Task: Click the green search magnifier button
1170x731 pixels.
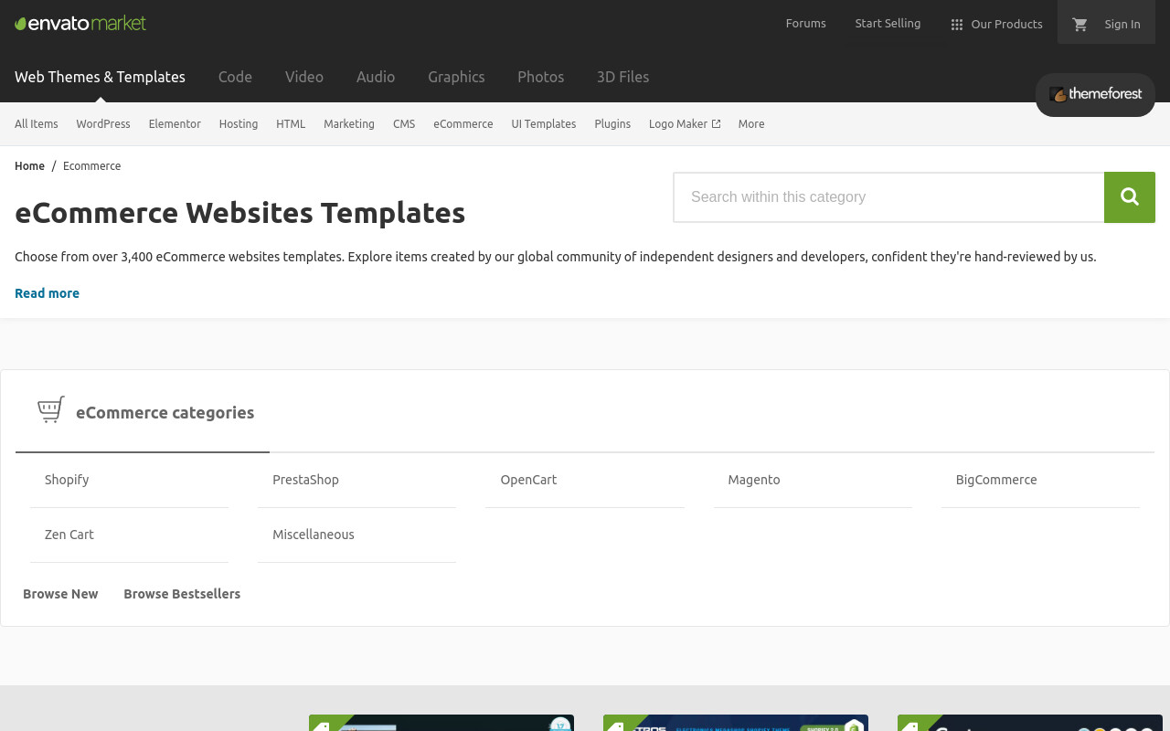Action: [x=1130, y=196]
